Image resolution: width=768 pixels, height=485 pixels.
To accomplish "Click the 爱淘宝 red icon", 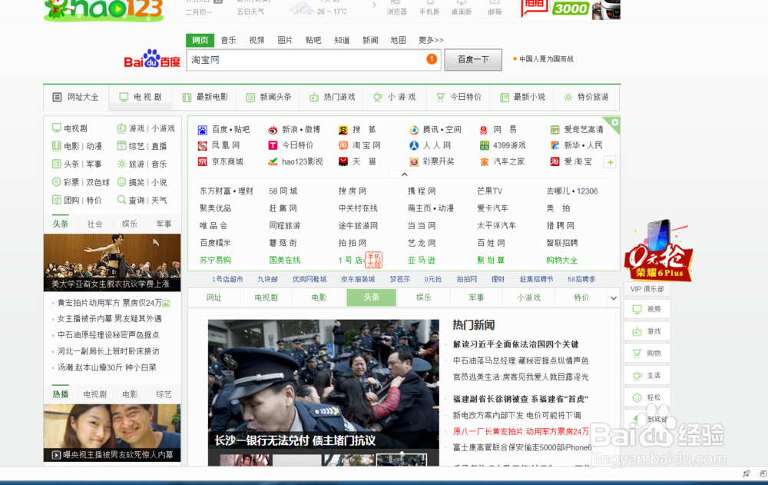I will 555,162.
